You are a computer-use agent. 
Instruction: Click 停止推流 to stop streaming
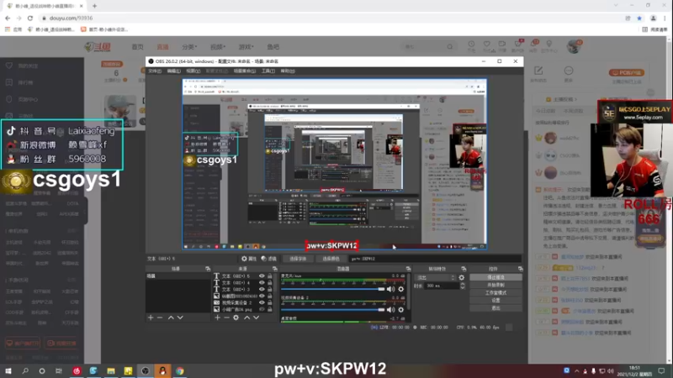[x=495, y=277]
